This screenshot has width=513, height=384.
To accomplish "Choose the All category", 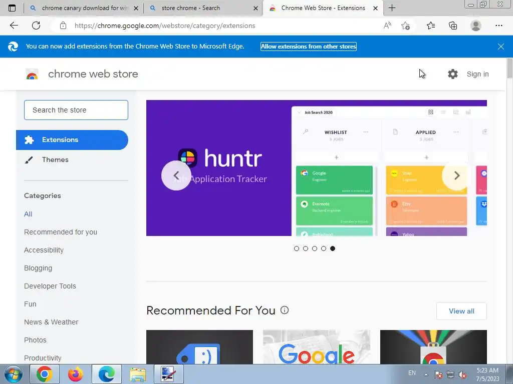I will [28, 214].
